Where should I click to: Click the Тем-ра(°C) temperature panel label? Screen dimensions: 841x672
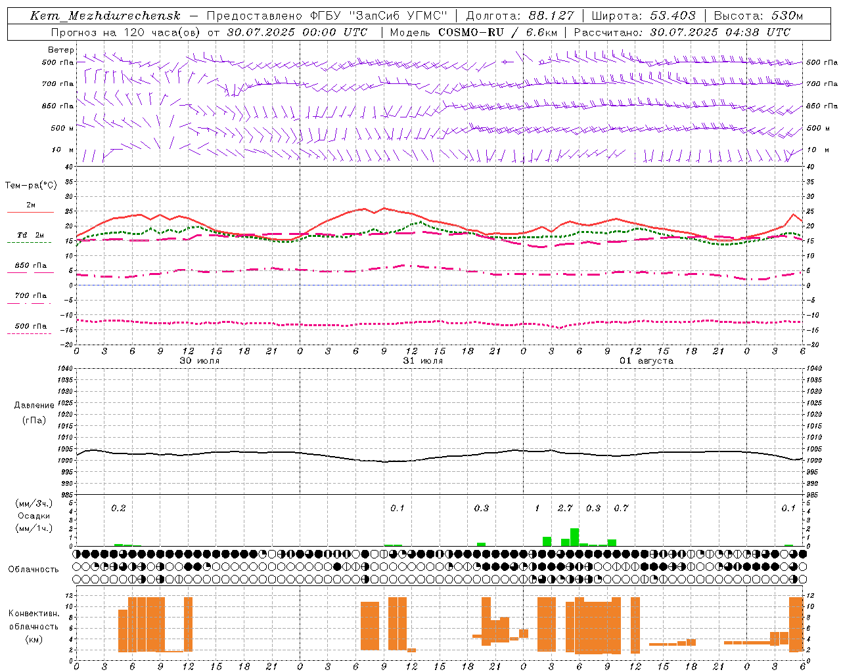pos(31,186)
